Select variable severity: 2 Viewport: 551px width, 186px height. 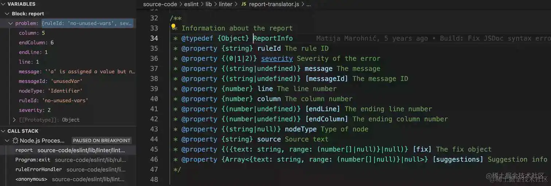(x=68, y=110)
